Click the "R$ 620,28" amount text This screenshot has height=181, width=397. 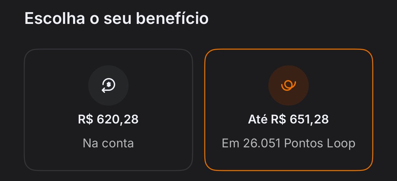[x=108, y=119]
